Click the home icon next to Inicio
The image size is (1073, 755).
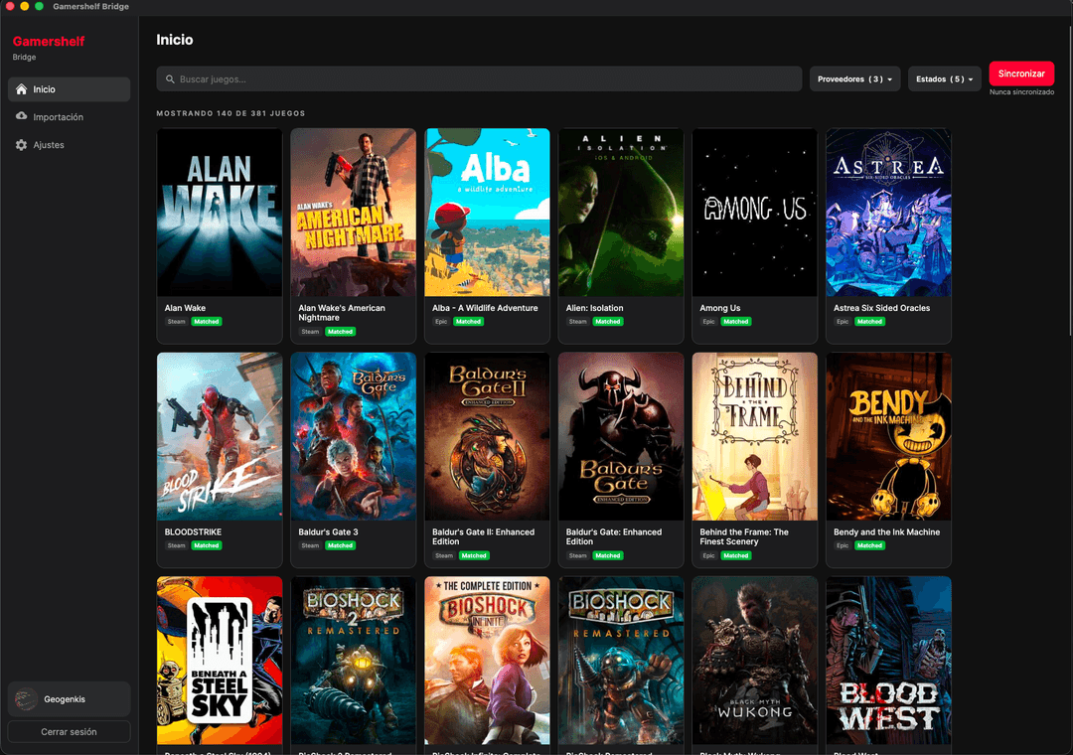tap(24, 89)
